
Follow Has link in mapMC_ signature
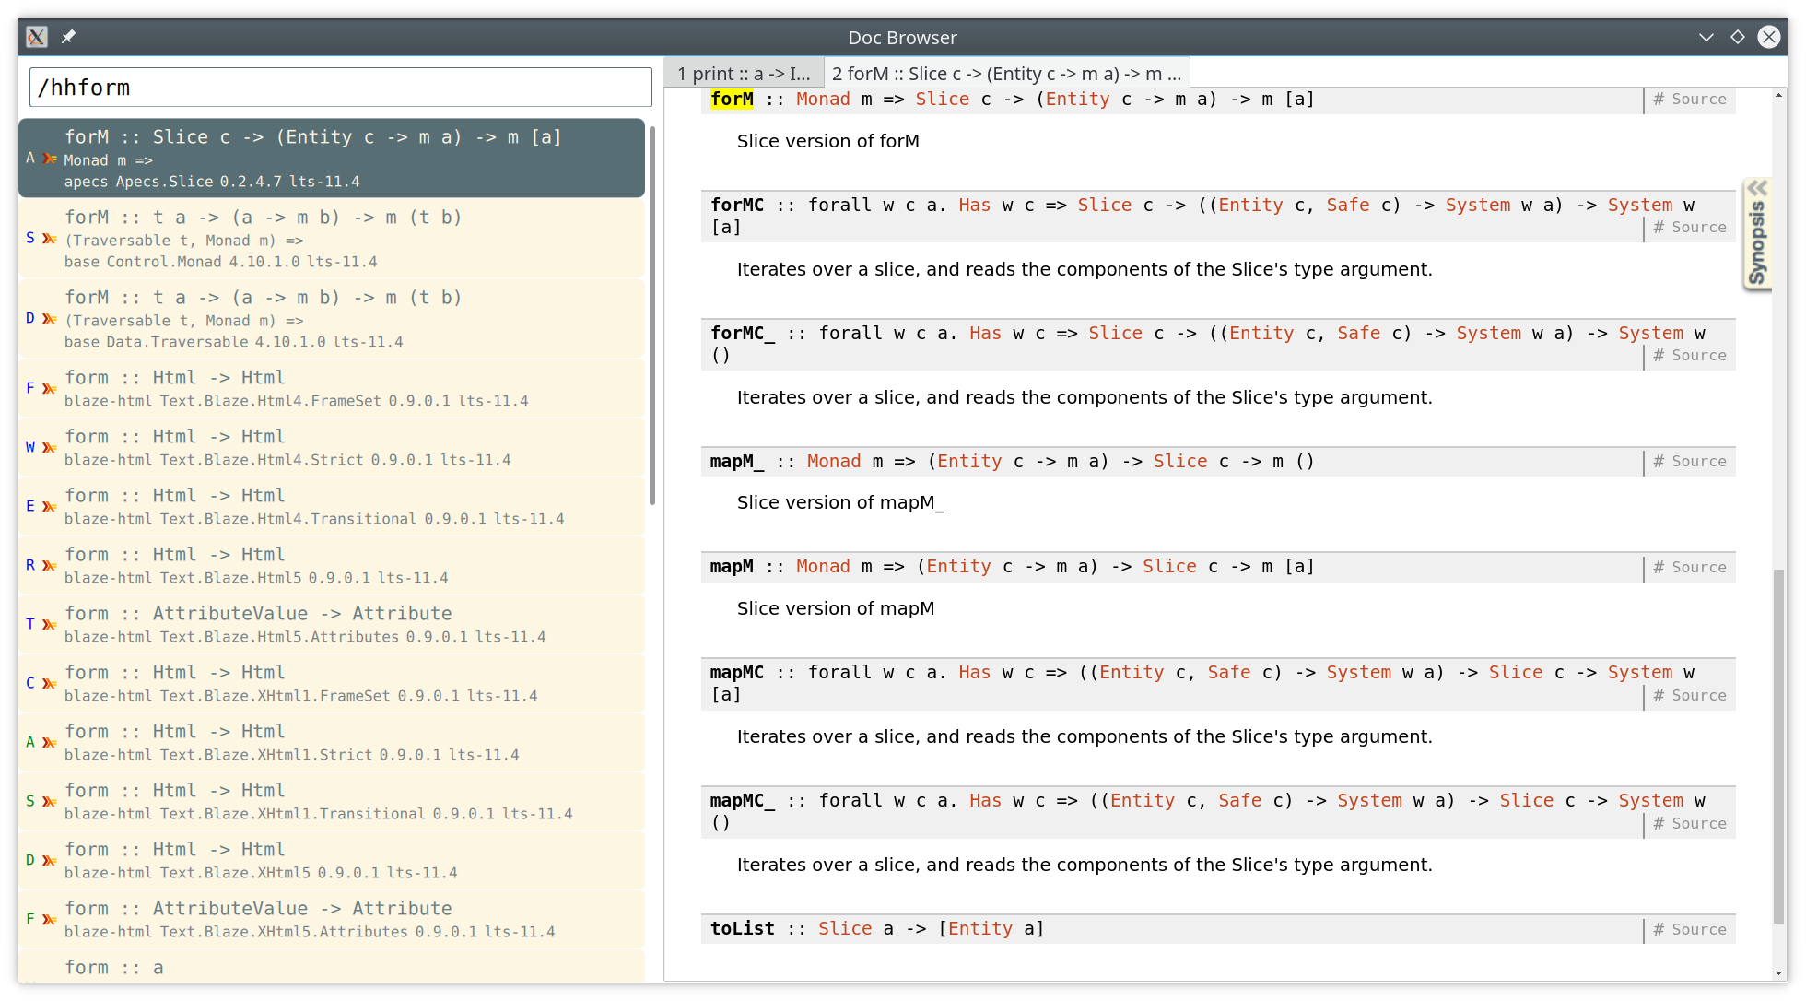pos(985,801)
